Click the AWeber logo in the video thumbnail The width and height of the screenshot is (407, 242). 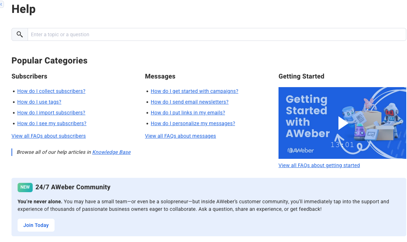click(x=301, y=150)
